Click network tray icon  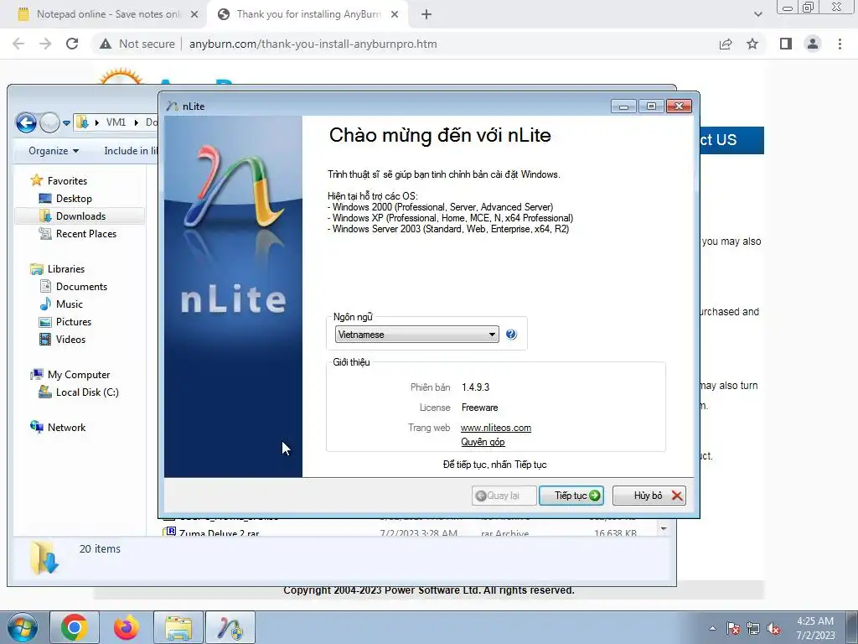753,628
